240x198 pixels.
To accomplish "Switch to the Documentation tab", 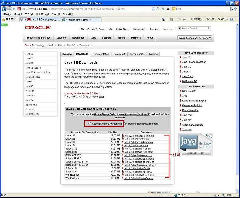I will (x=101, y=54).
